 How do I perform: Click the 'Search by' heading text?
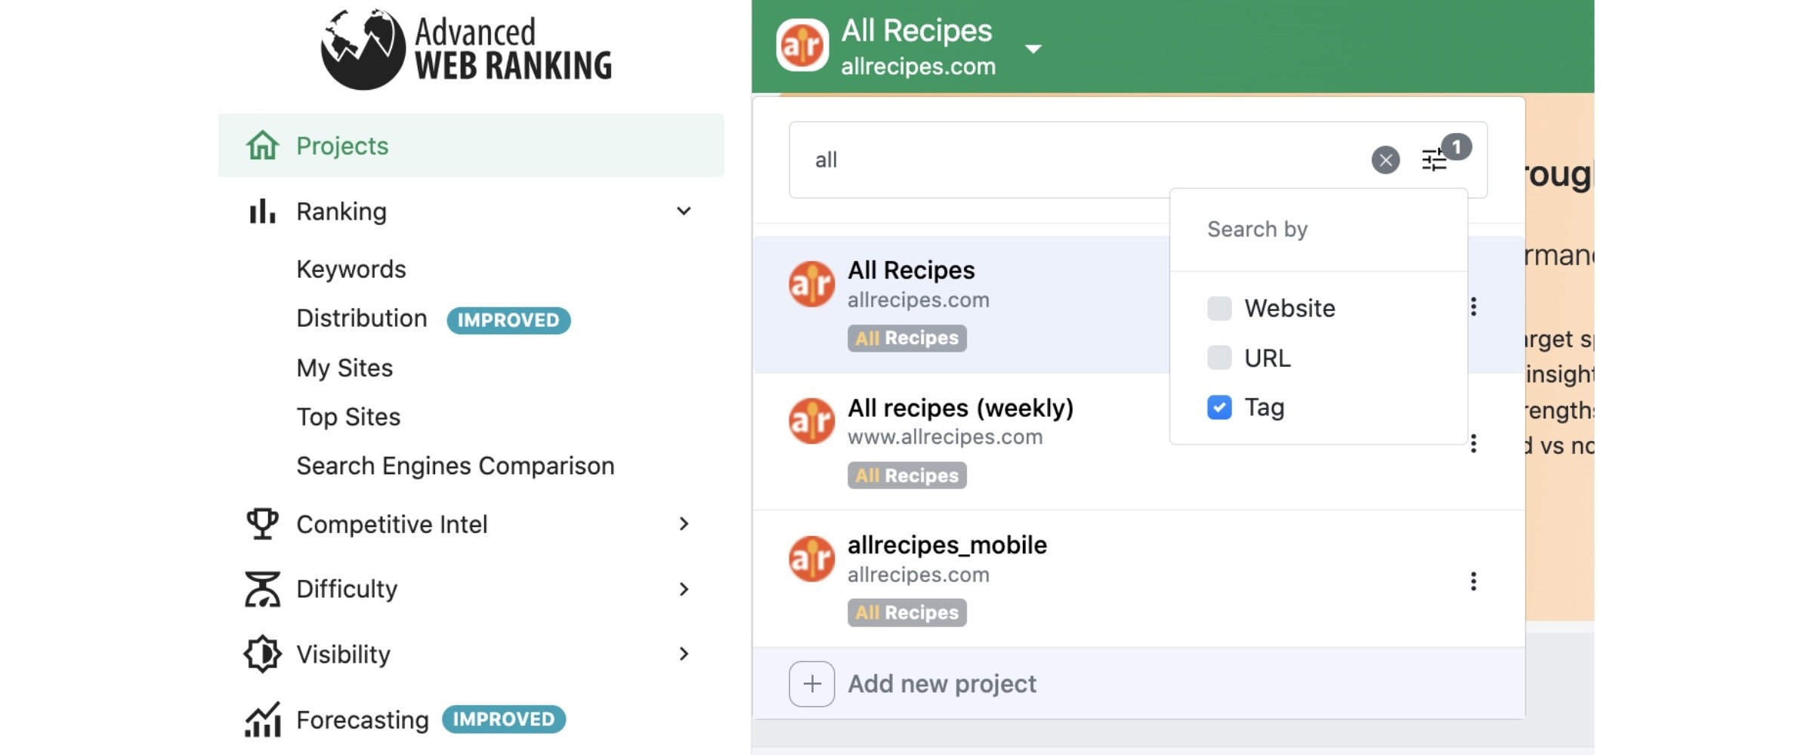click(1257, 230)
